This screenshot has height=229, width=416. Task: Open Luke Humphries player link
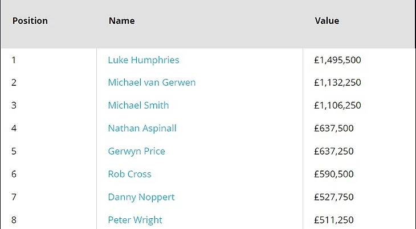click(144, 60)
